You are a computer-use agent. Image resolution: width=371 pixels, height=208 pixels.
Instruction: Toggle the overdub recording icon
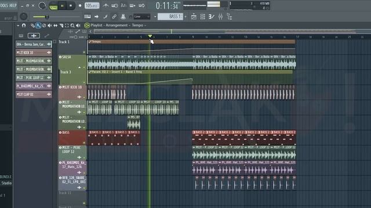pyautogui.click(x=133, y=5)
